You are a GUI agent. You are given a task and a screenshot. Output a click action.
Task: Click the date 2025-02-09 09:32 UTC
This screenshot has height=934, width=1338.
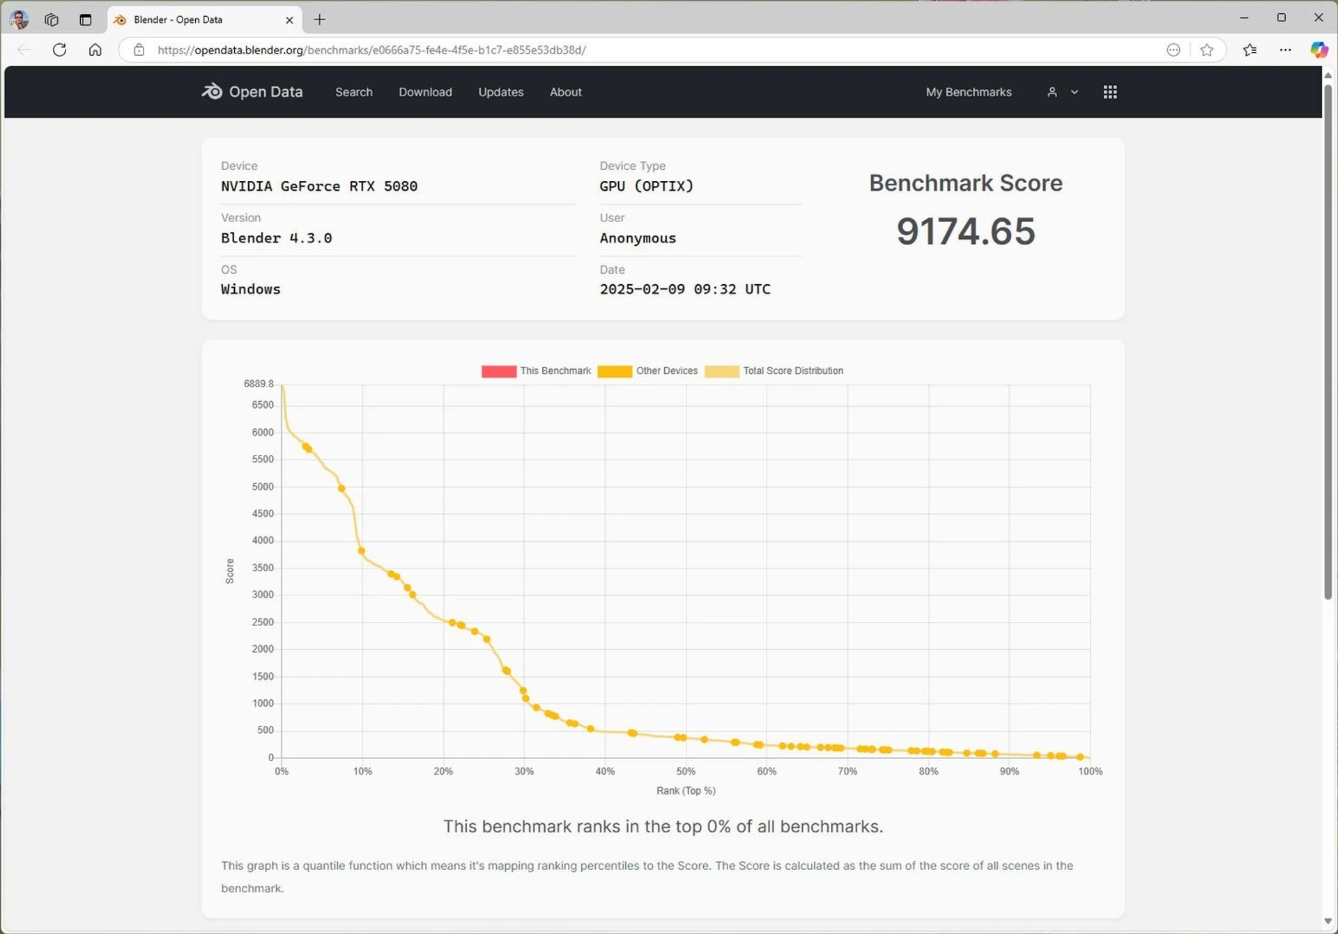(684, 289)
